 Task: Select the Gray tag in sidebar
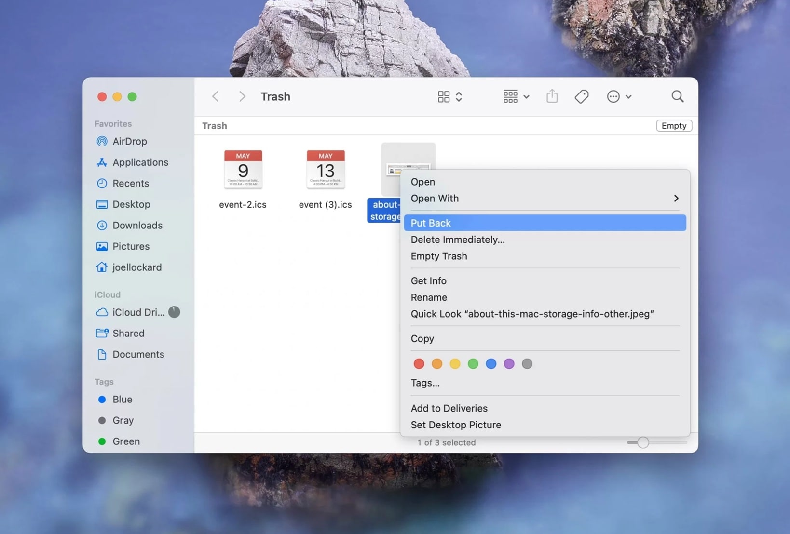[115, 420]
